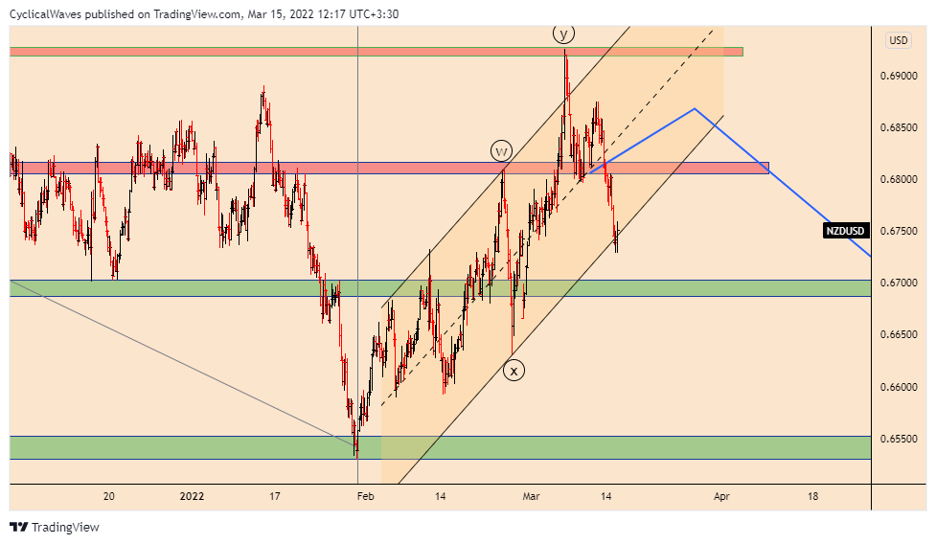Select the red zone near 0.68000
Image resolution: width=936 pixels, height=544 pixels.
pos(287,168)
